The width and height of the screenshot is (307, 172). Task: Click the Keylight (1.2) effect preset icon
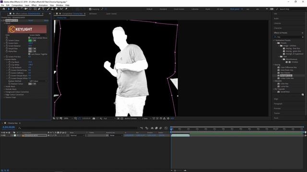[x=278, y=75]
